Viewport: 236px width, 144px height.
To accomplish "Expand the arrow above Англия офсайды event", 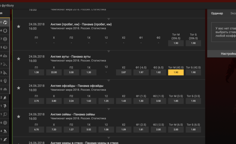I will pyautogui.click(x=109, y=80).
